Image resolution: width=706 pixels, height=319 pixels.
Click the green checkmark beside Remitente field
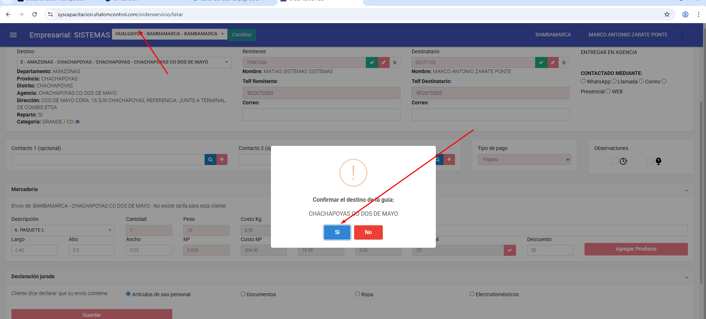click(x=372, y=62)
